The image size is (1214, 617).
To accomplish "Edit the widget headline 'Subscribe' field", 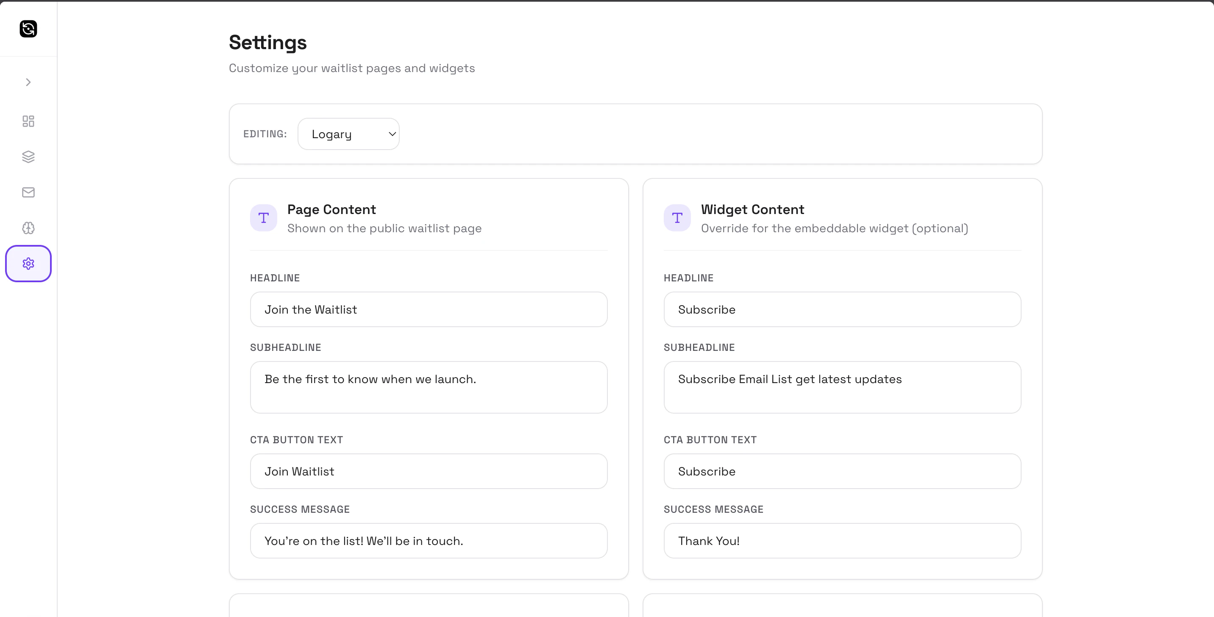I will [842, 309].
